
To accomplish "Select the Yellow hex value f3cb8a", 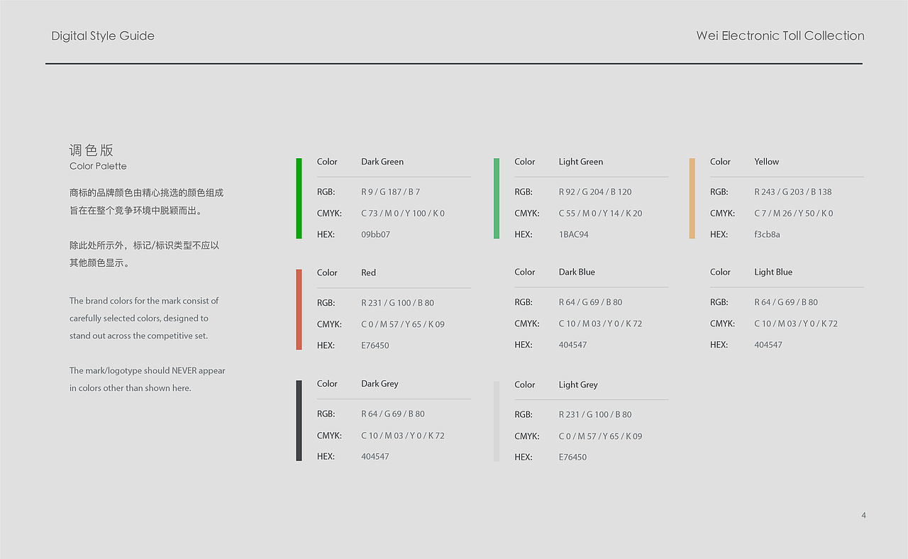I will click(x=767, y=235).
